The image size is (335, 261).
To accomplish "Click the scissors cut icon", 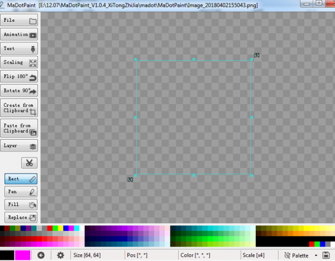I will (x=30, y=162).
